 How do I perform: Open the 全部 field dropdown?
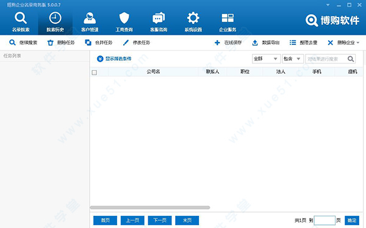(x=266, y=59)
